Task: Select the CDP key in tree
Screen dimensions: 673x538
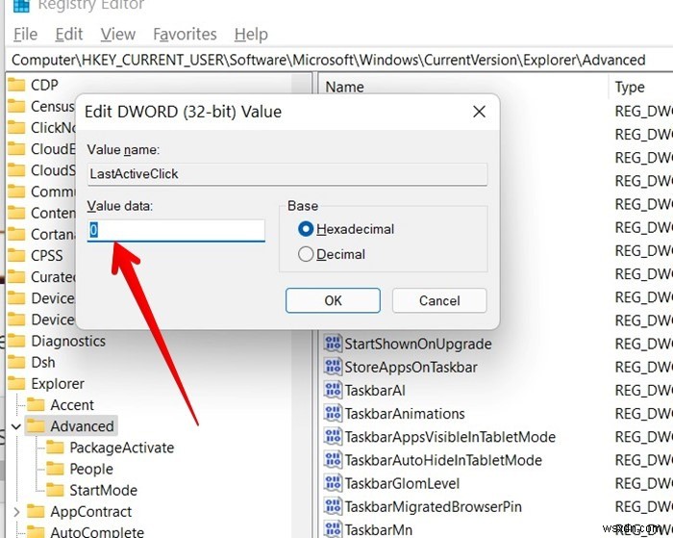Action: coord(44,85)
